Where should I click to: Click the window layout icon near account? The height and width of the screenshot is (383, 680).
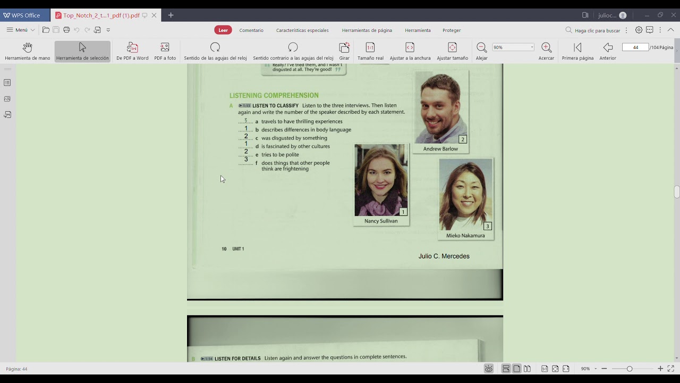[x=585, y=15]
